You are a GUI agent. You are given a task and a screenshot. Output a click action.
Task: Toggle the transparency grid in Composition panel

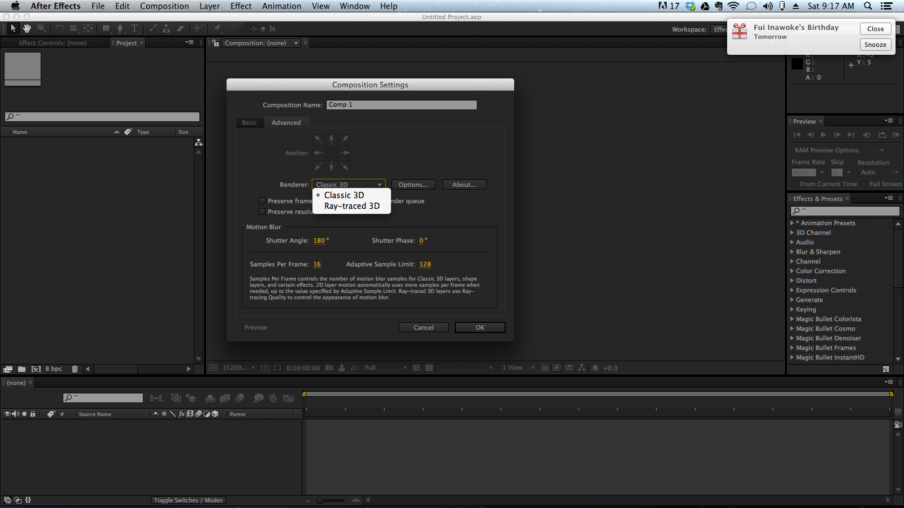coord(428,367)
